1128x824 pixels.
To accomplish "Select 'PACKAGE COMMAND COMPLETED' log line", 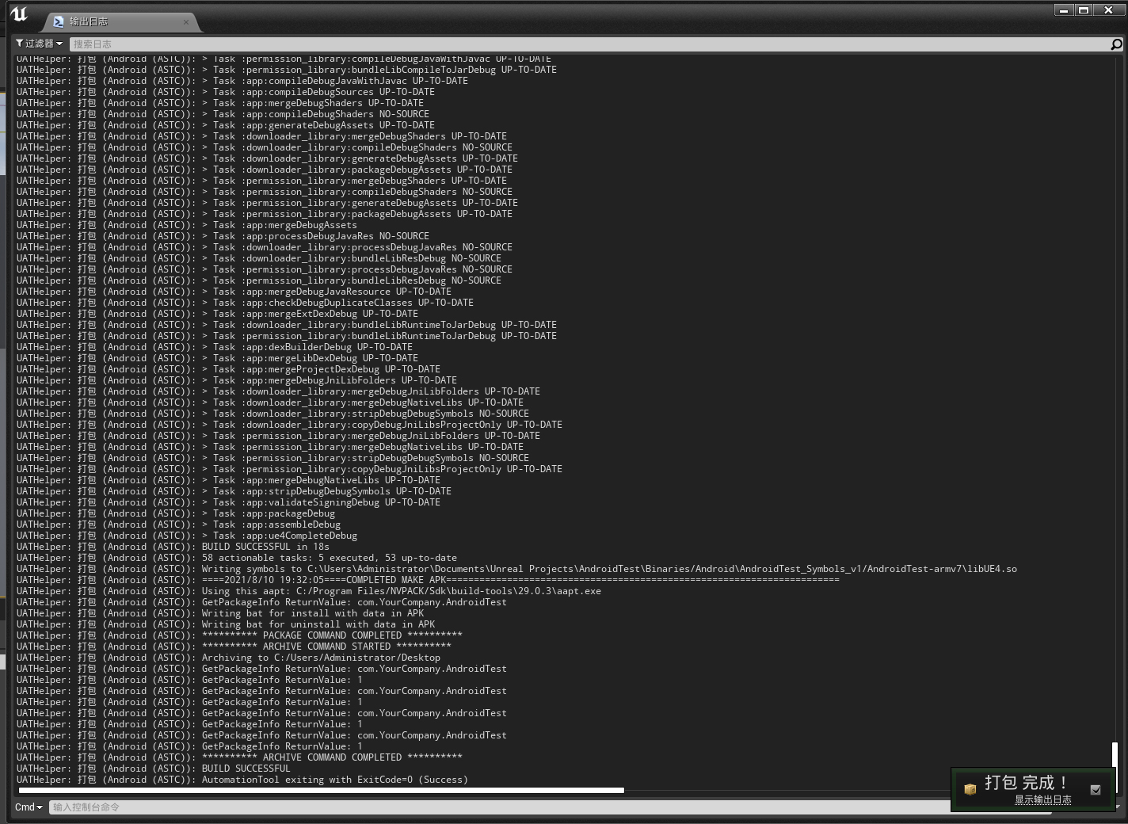I will click(239, 635).
